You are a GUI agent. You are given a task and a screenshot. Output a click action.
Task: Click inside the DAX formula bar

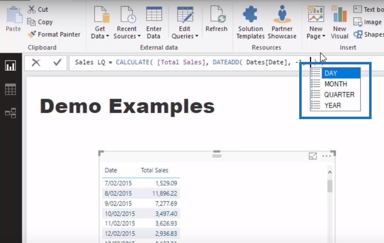pos(227,63)
